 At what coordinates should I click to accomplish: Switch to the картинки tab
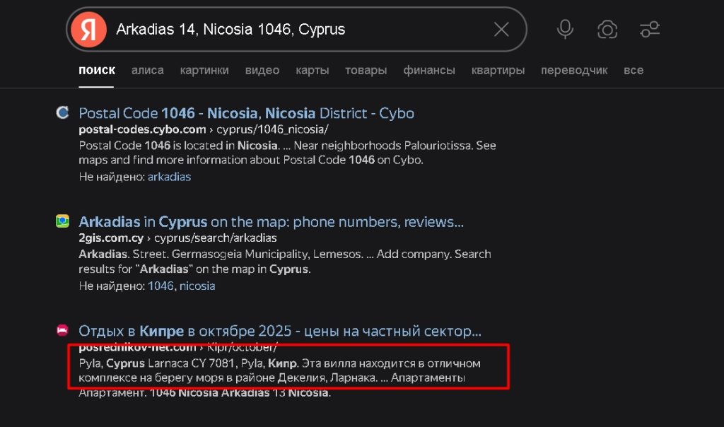tap(204, 70)
